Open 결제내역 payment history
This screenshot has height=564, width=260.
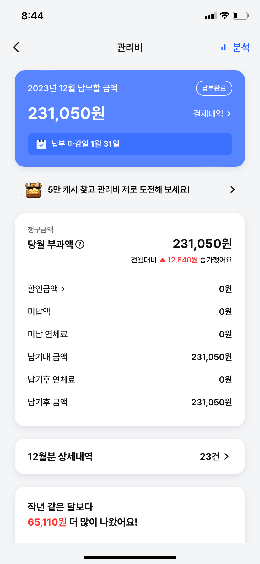tap(212, 114)
